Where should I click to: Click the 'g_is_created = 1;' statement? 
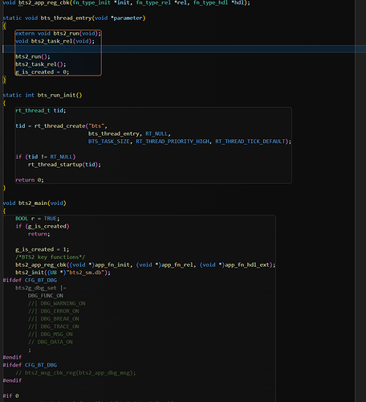click(42, 249)
